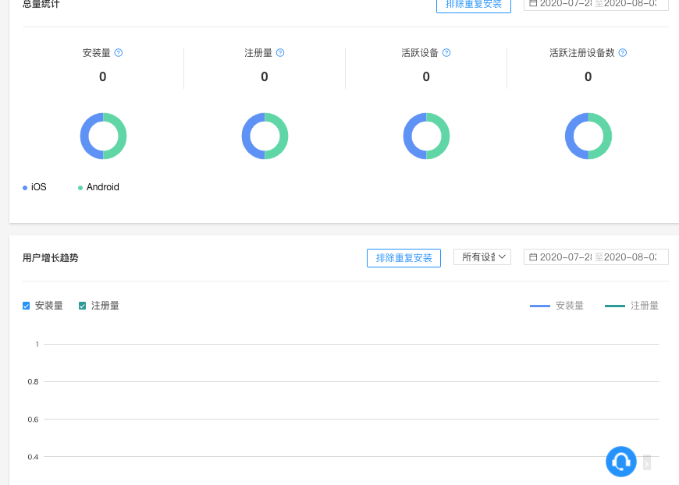Click the green 注册量 line legend
This screenshot has height=485, width=679.
631,306
